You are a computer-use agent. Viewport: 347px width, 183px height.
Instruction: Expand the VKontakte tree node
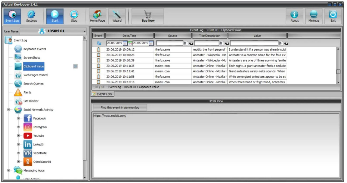[18, 153]
